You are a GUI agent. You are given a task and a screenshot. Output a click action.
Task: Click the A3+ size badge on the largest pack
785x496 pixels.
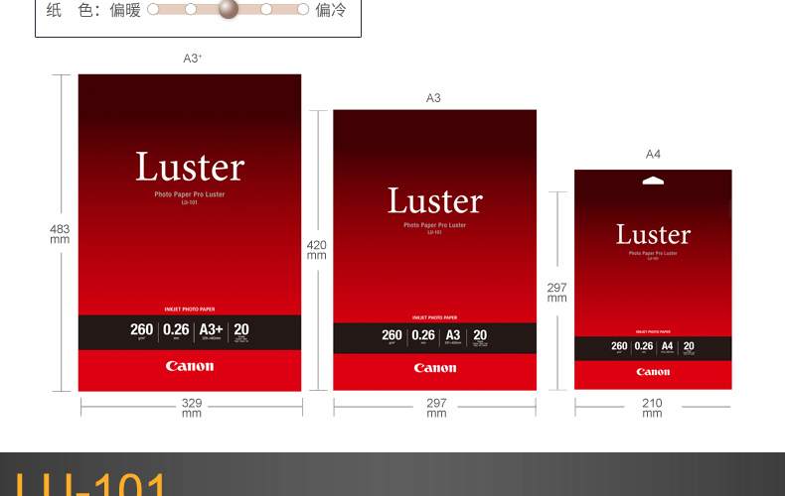click(211, 330)
